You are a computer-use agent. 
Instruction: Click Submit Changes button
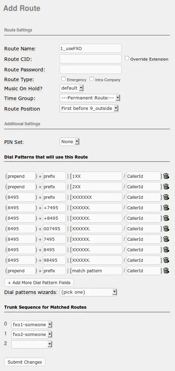pos(25,362)
